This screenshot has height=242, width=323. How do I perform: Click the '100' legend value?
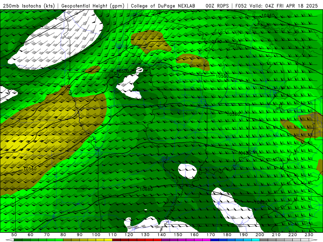click(x=96, y=235)
